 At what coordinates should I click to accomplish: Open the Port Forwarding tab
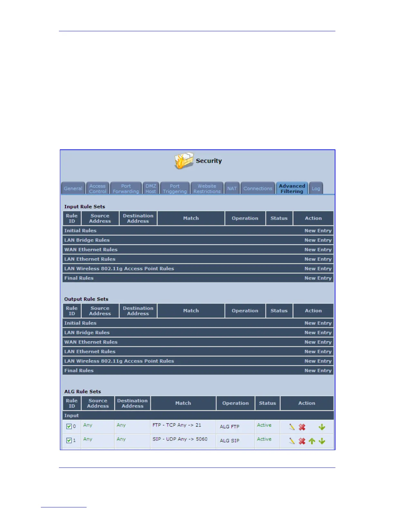pos(126,188)
